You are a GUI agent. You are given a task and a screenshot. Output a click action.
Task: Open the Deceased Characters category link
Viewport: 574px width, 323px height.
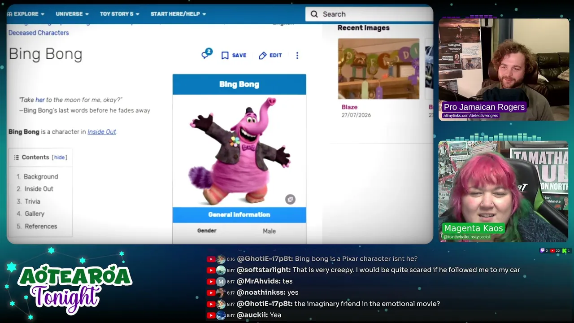(39, 33)
